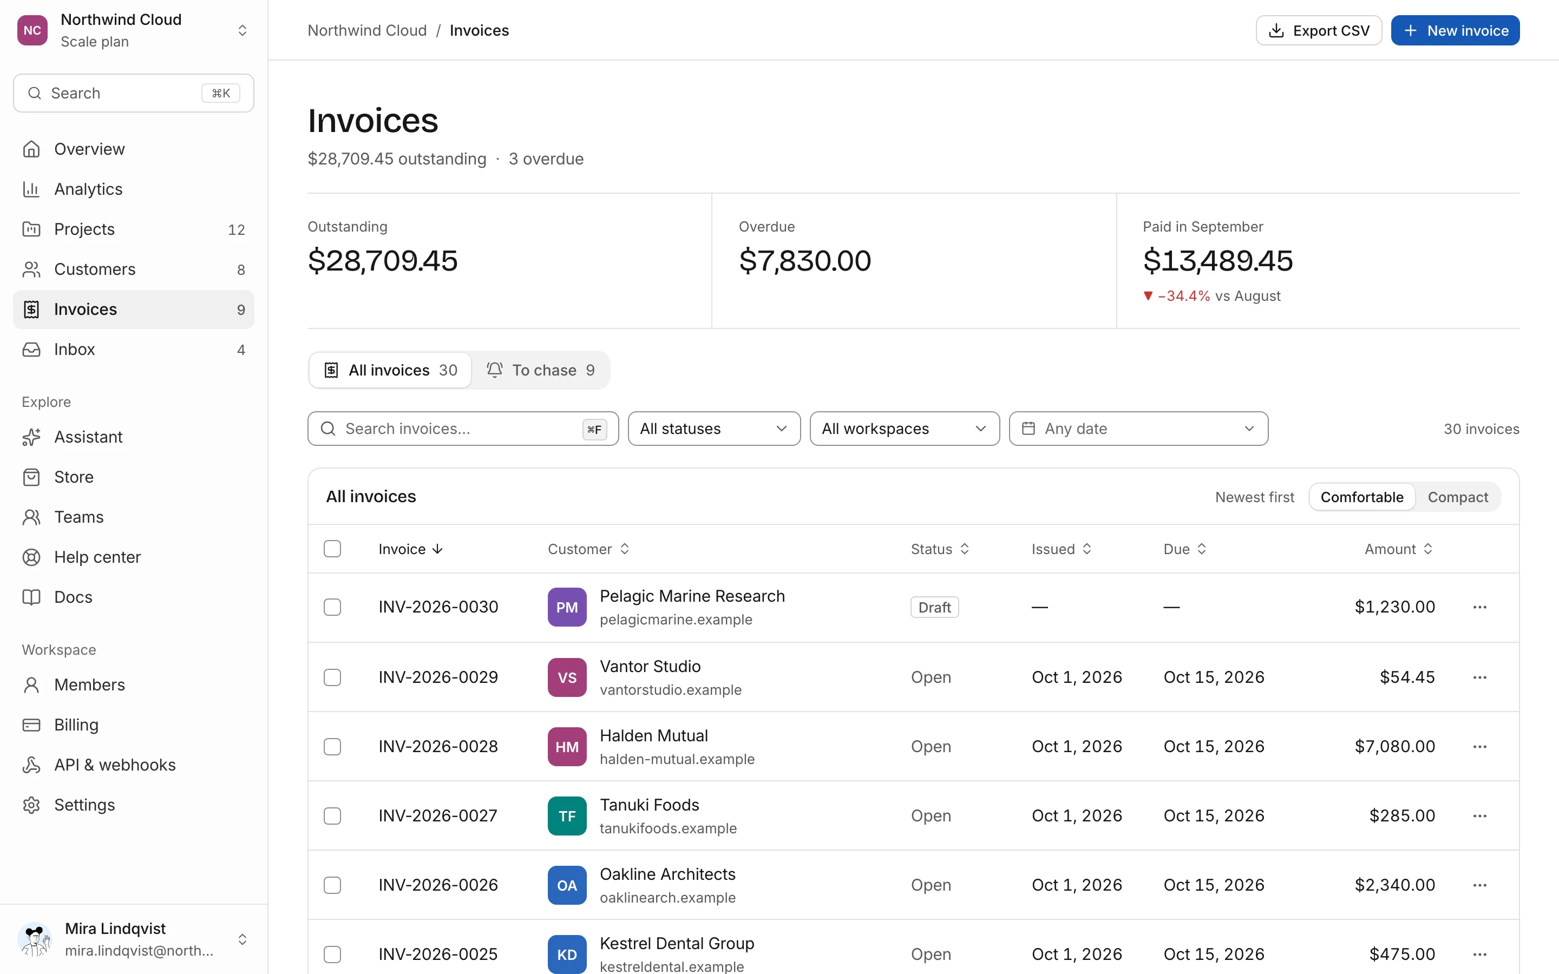Screen dimensions: 1559x974
Task: Click the Teams icon
Action: pyautogui.click(x=31, y=517)
